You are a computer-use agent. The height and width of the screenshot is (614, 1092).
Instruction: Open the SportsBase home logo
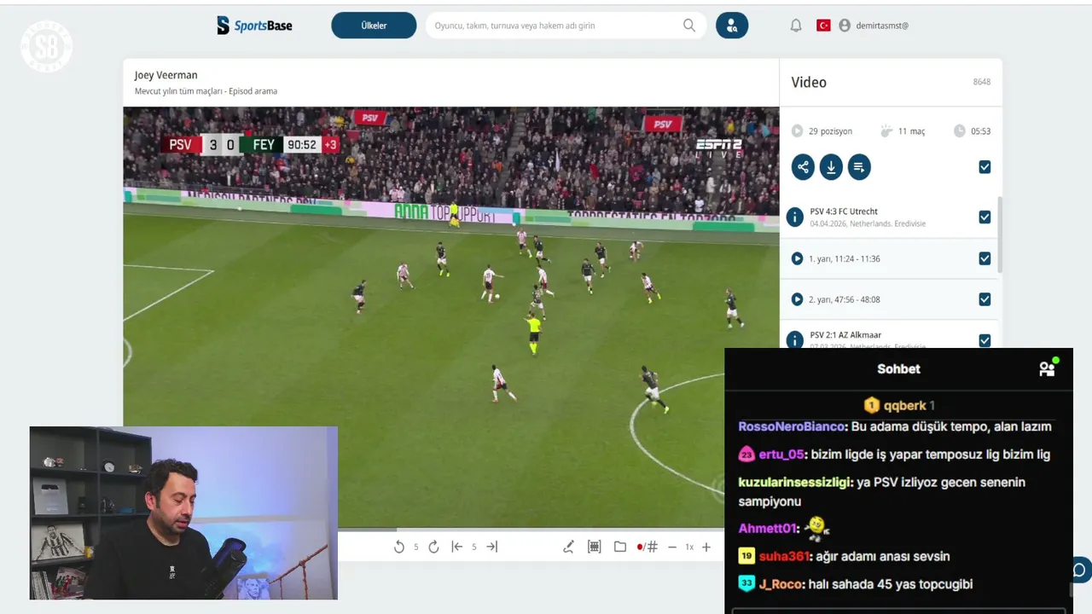pyautogui.click(x=254, y=26)
